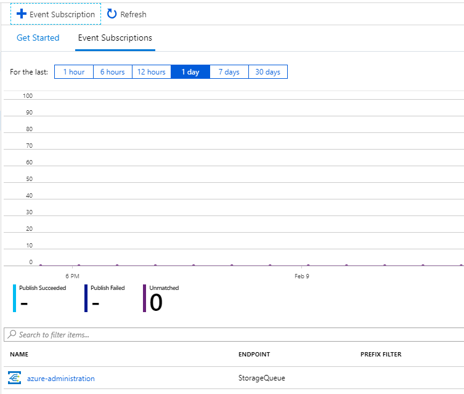Image resolution: width=464 pixels, height=394 pixels.
Task: Click the Feb 9 axis label
Action: [x=301, y=276]
